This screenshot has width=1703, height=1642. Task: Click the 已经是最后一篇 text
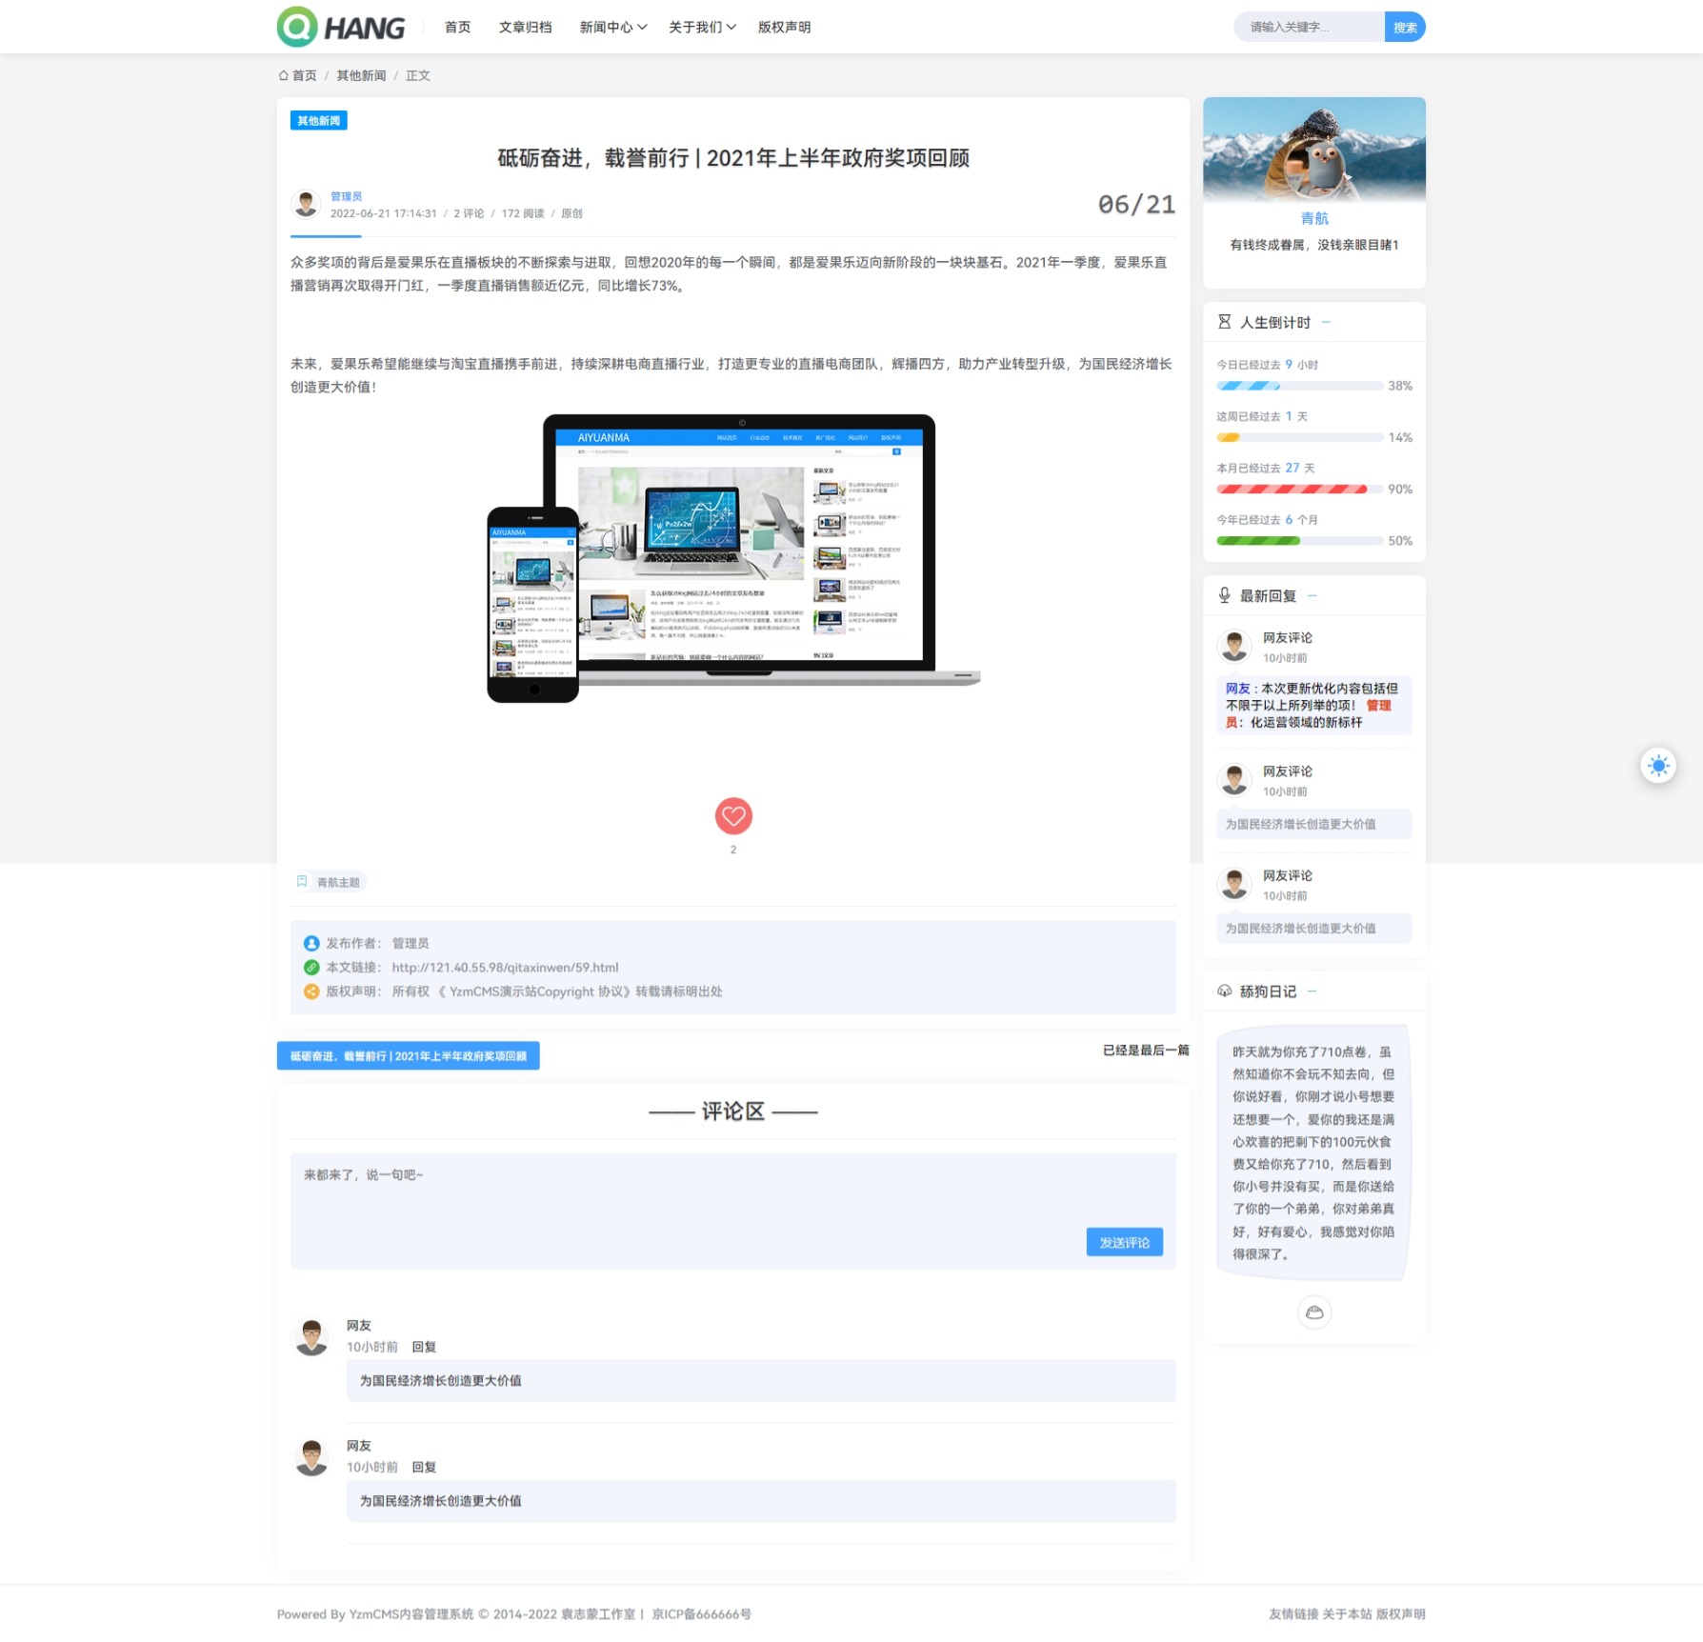point(1146,1050)
